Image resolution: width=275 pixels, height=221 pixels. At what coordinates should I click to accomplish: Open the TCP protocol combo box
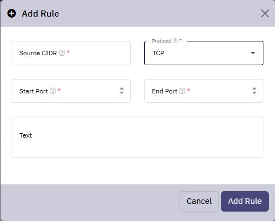204,53
